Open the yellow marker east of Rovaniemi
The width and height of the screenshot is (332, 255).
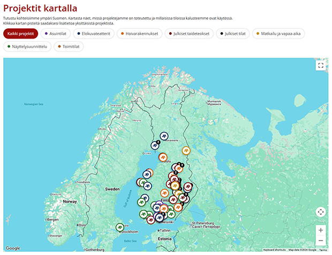pyautogui.click(x=186, y=151)
